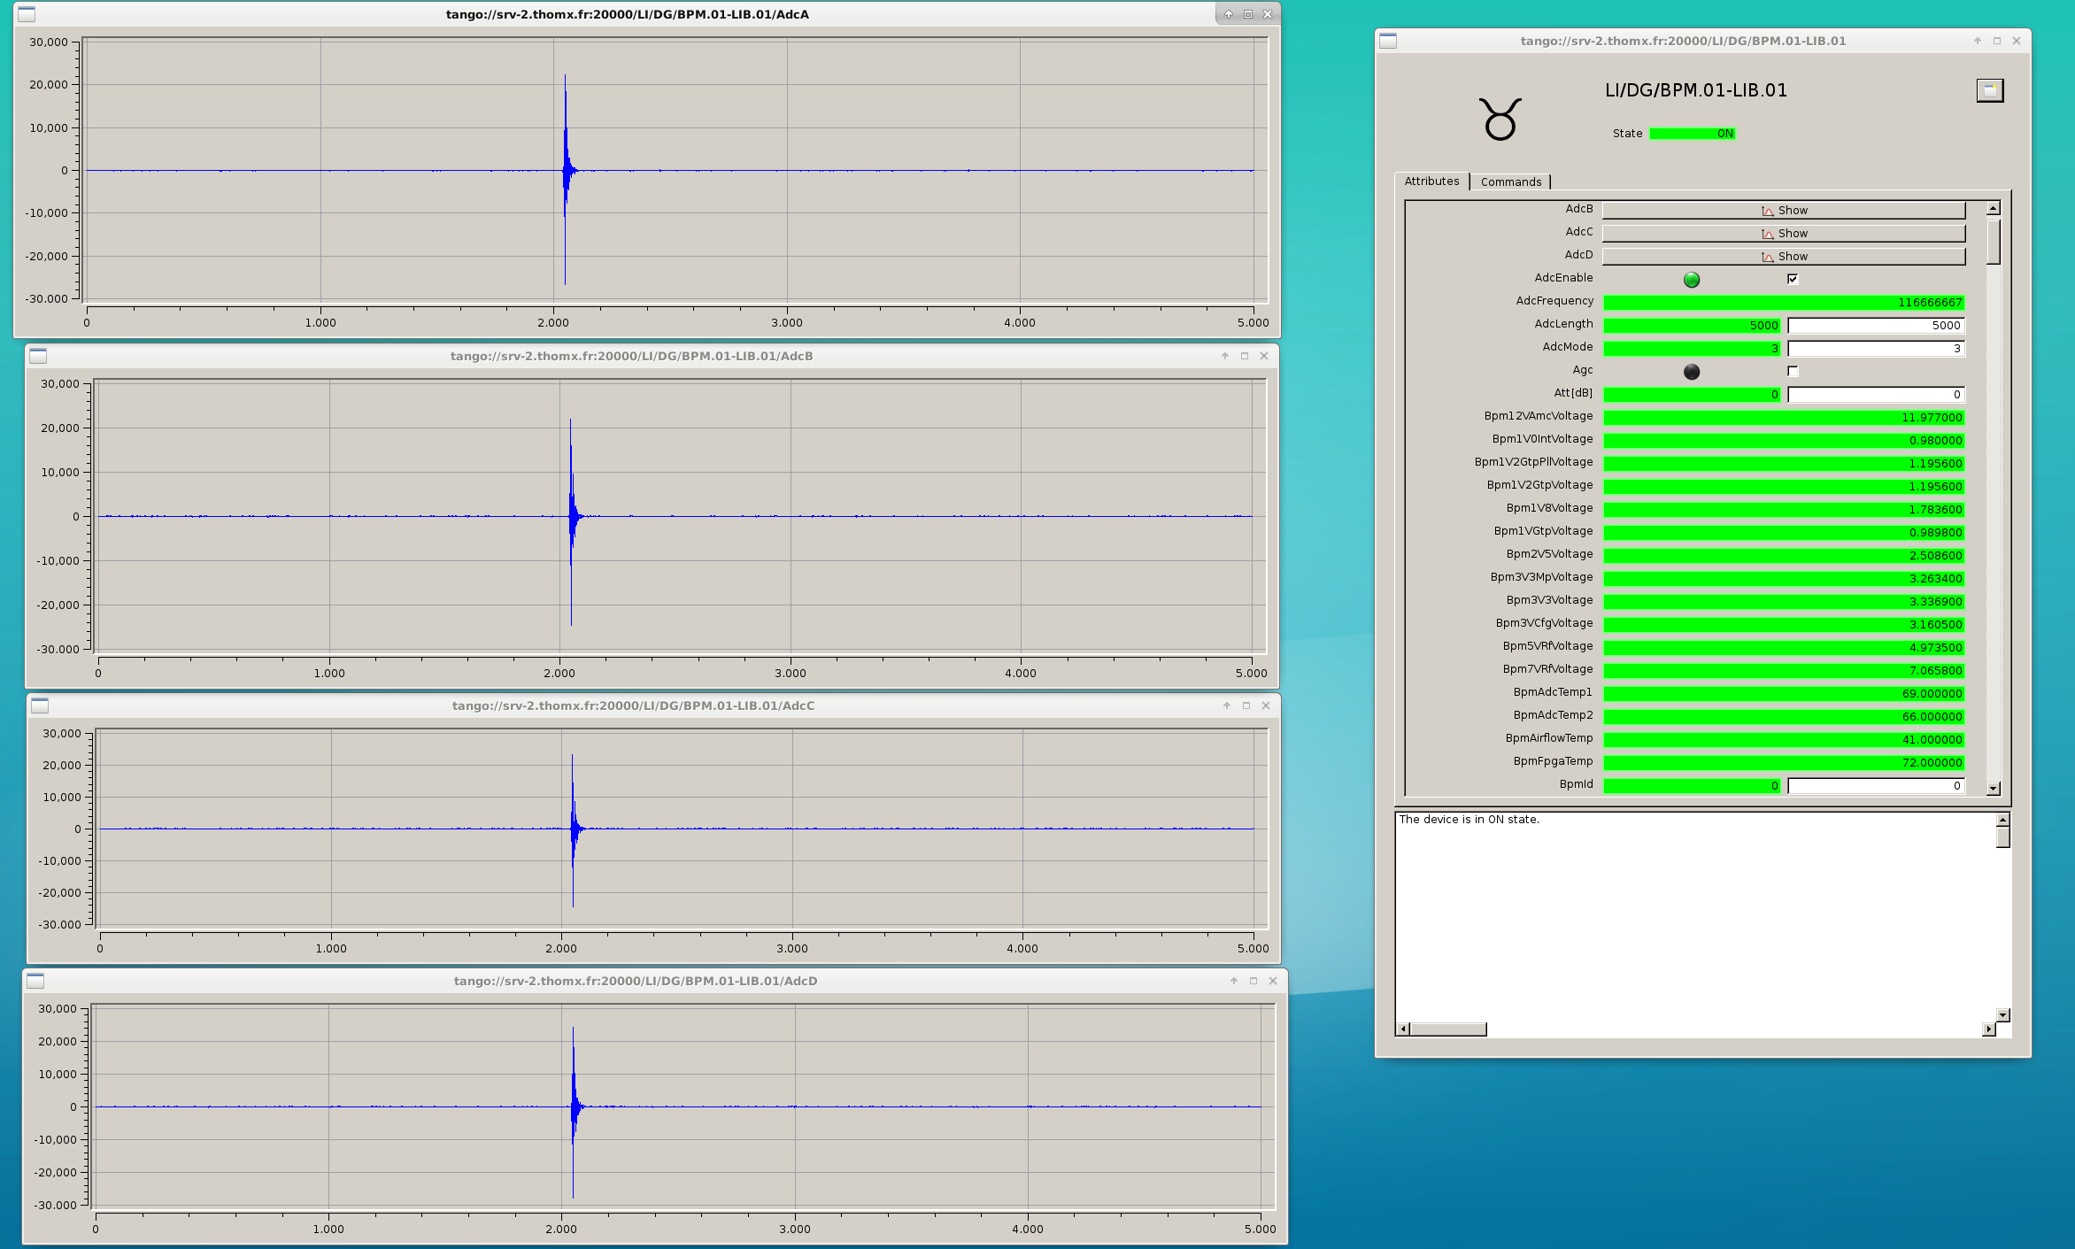Uncheck the AdcEnable checkbox
This screenshot has width=2075, height=1249.
click(1793, 279)
